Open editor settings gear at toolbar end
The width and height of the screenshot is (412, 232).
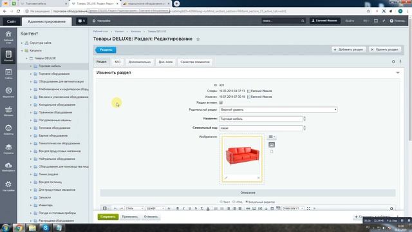click(391, 209)
